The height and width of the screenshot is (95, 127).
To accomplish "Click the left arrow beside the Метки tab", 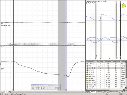I will (x=87, y=92).
